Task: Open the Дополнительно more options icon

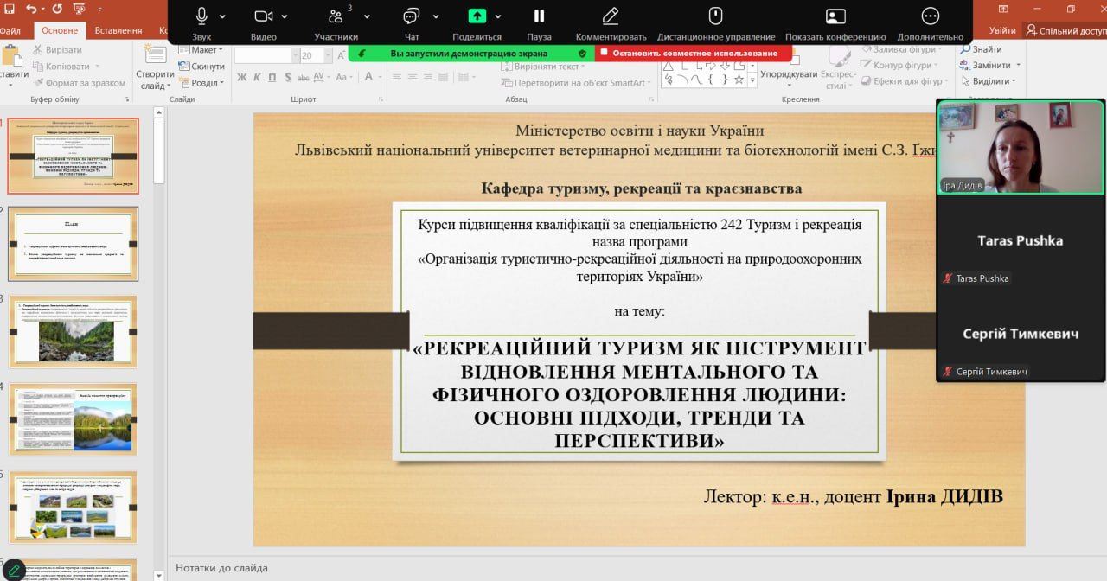Action: tap(931, 16)
